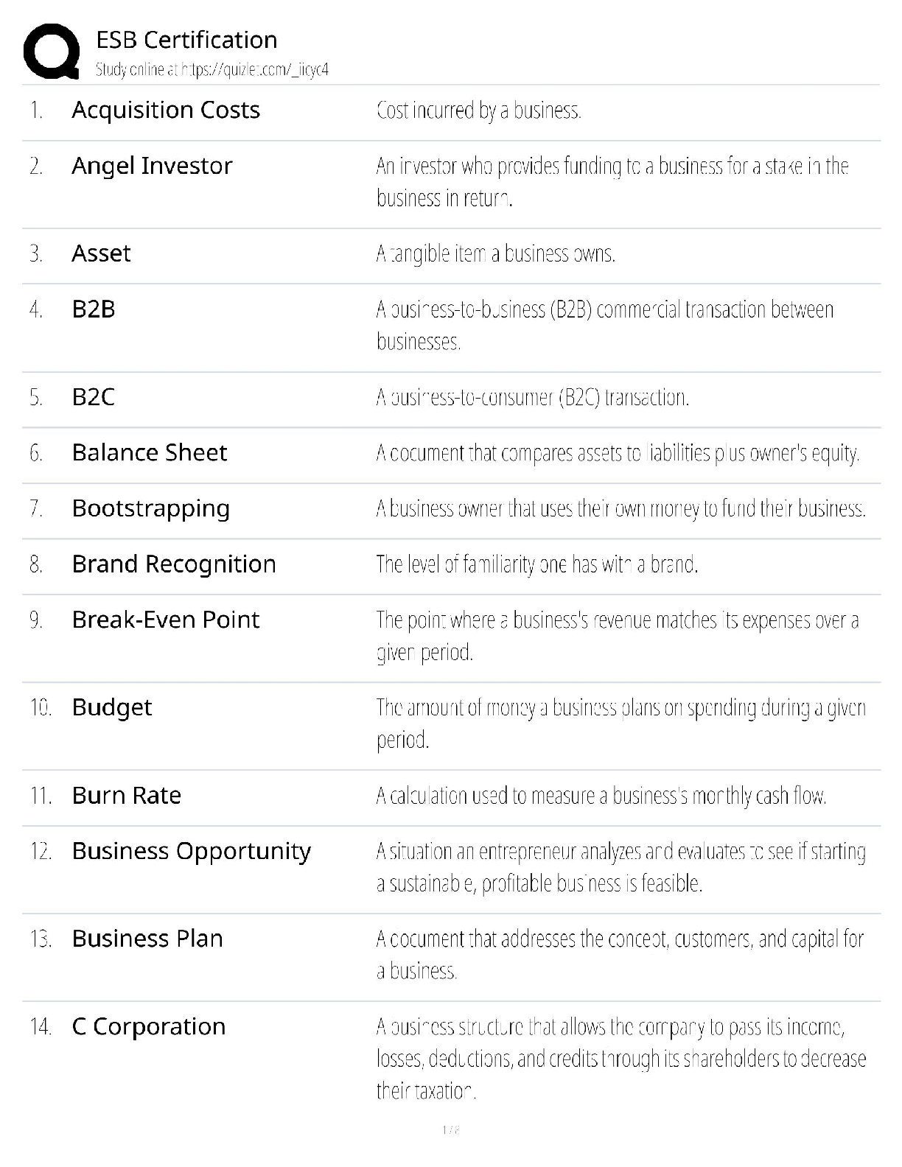Click the Bootstrapping term
The height and width of the screenshot is (1167, 902).
[151, 508]
